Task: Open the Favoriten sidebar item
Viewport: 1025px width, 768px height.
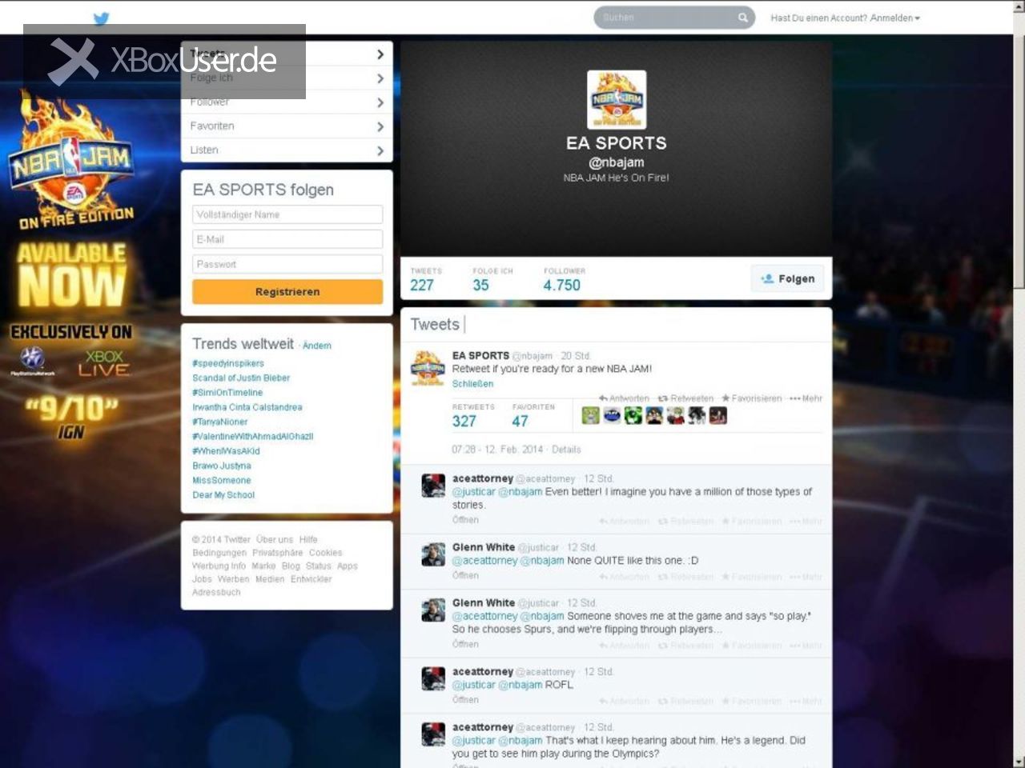Action: [x=287, y=126]
